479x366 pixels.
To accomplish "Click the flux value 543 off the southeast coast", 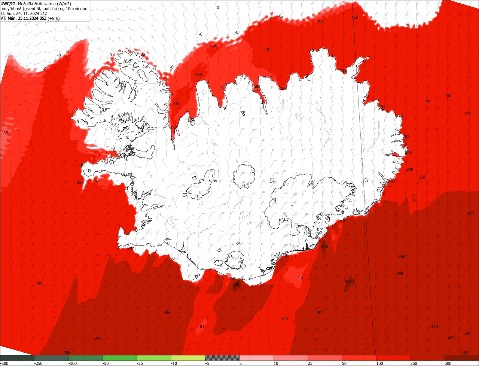I will [324, 246].
